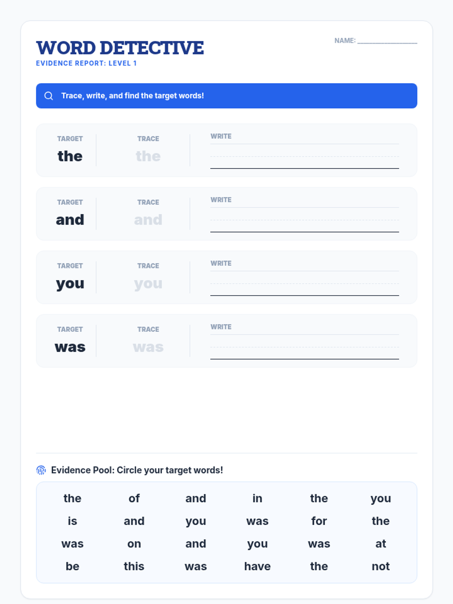Click the fingerprint icon beside Evidence Pool

[x=41, y=470]
